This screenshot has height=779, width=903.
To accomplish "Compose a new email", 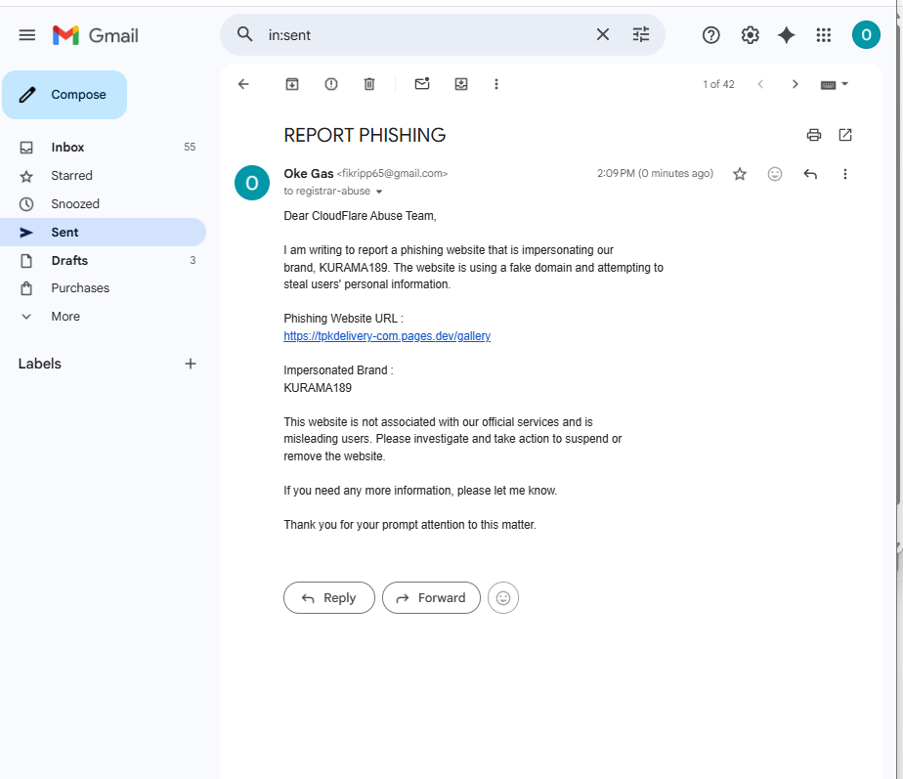I will (64, 95).
